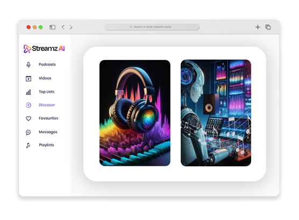Click the Discover compass icon
Image resolution: width=299 pixels, height=220 pixels.
29,105
